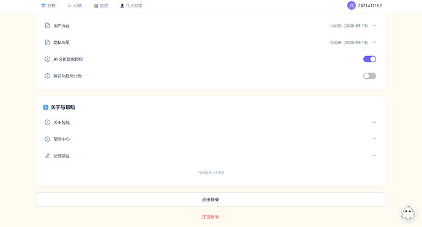Click the 当前版本 v1.0.0 version text
This screenshot has width=422, height=227.
[x=210, y=173]
